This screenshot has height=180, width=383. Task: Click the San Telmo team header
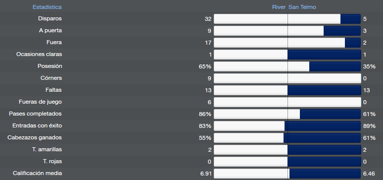[302, 7]
